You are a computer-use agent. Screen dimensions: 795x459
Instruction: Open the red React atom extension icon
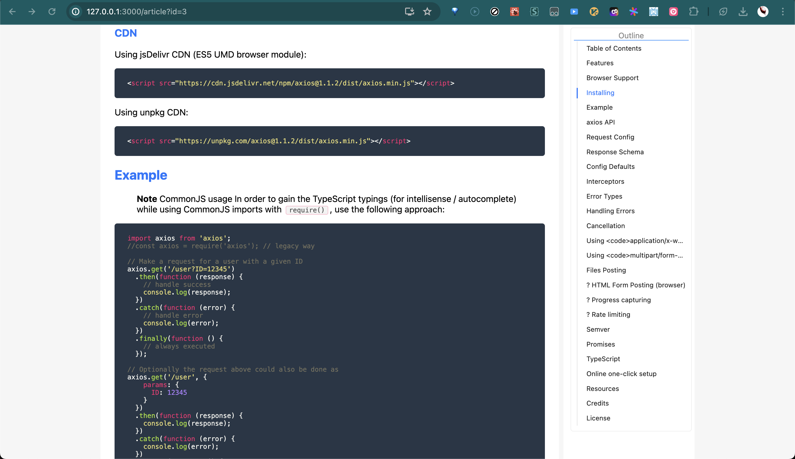pyautogui.click(x=514, y=12)
